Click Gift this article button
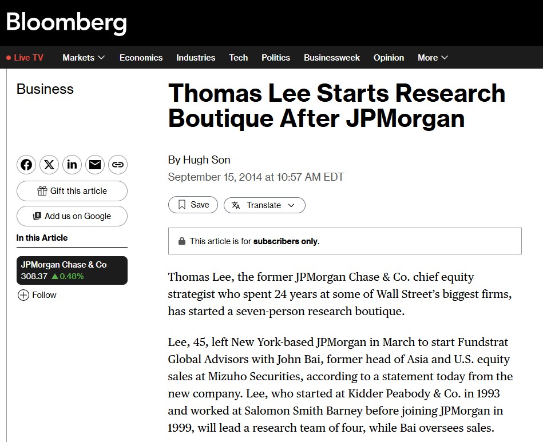 [72, 191]
